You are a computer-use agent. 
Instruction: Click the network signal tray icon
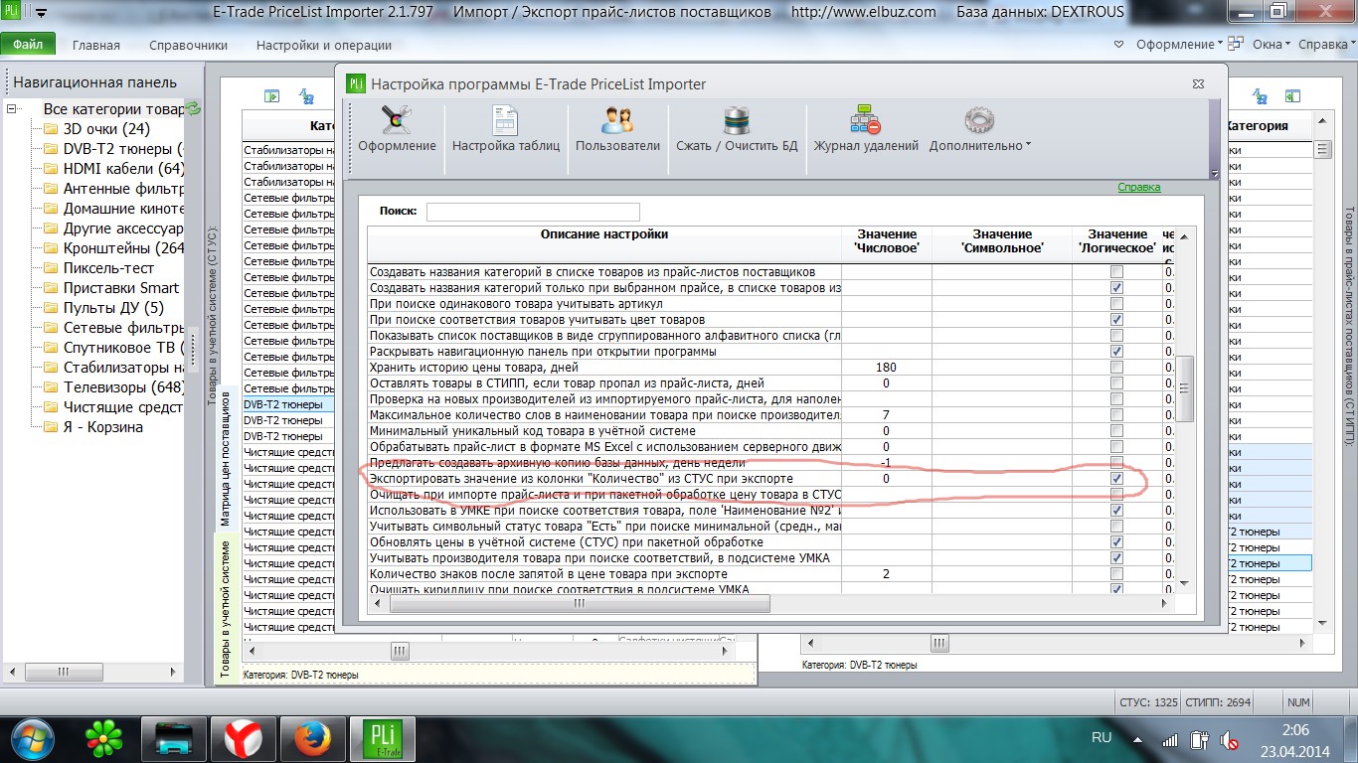[1171, 740]
